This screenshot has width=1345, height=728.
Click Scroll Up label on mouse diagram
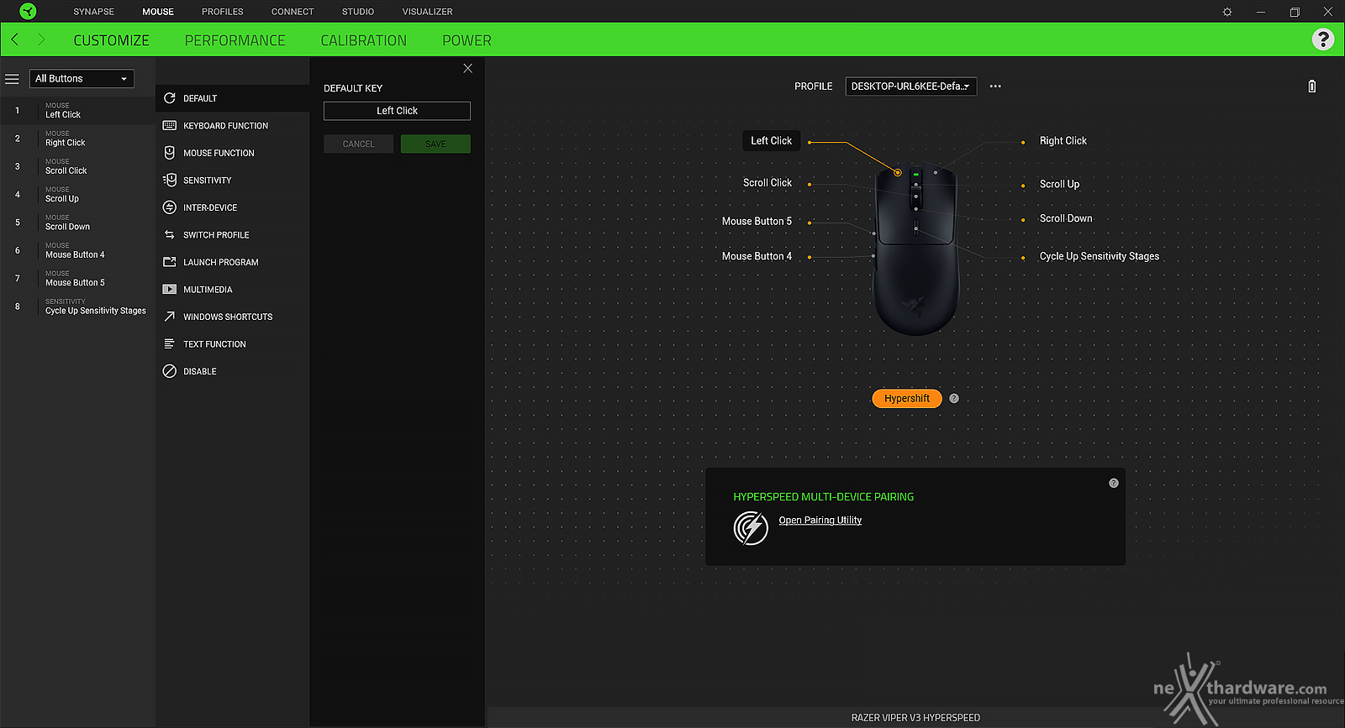coord(1059,185)
